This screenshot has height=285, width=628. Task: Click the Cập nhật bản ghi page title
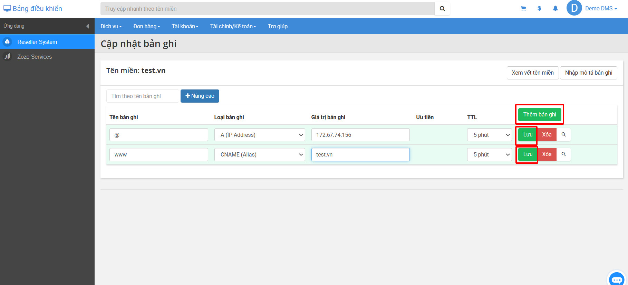tap(138, 44)
